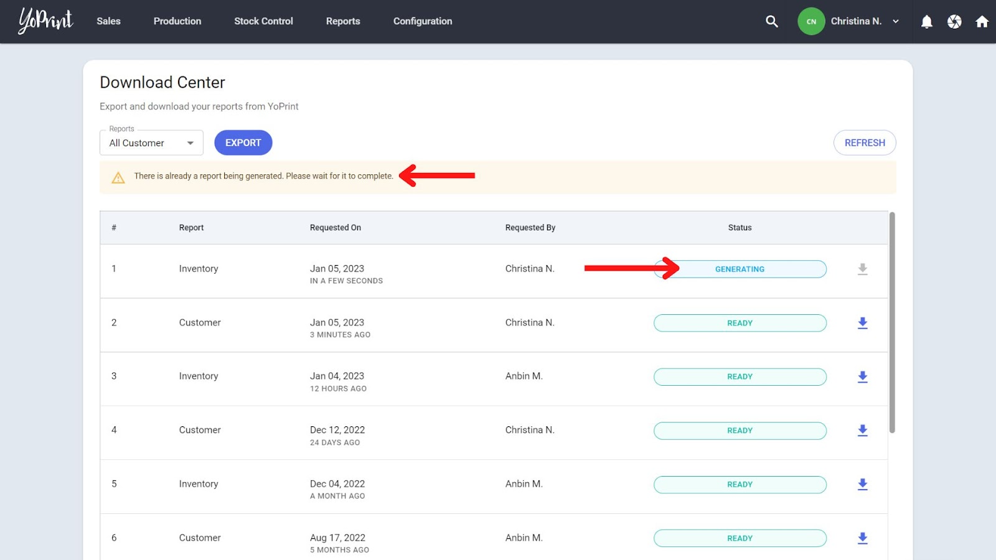Click Inventory in row 1
Viewport: 996px width, 560px height.
point(199,269)
